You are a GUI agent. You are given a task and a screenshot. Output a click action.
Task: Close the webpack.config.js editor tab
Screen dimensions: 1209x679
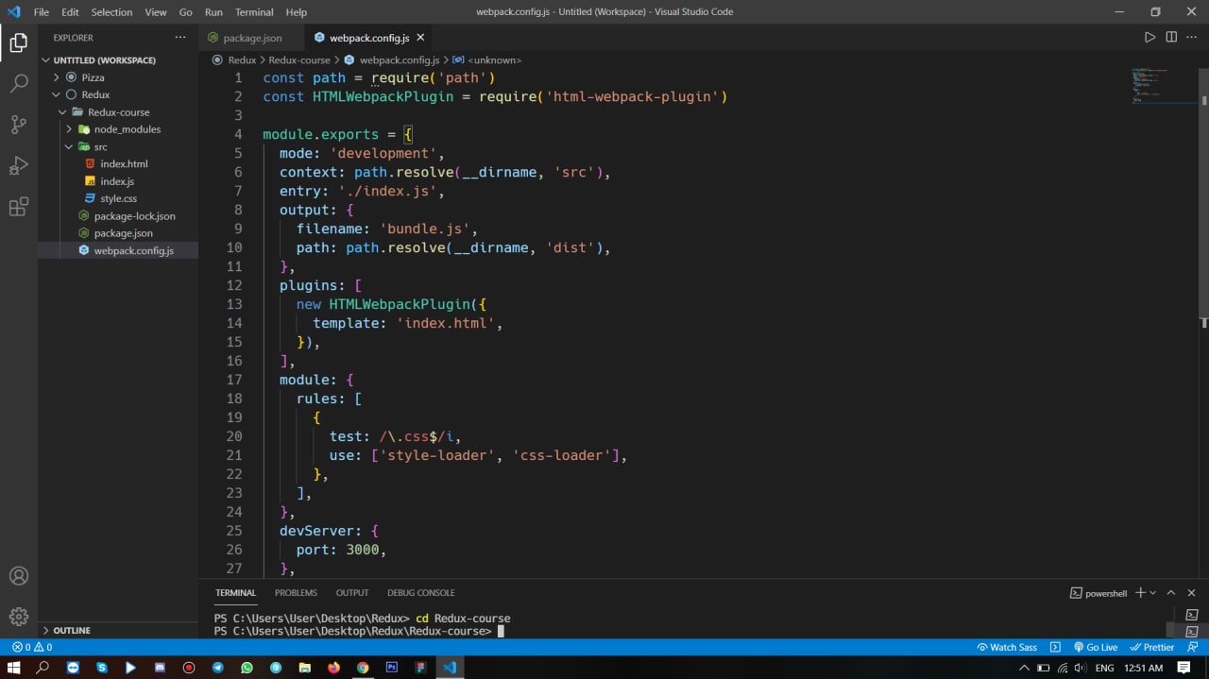420,38
